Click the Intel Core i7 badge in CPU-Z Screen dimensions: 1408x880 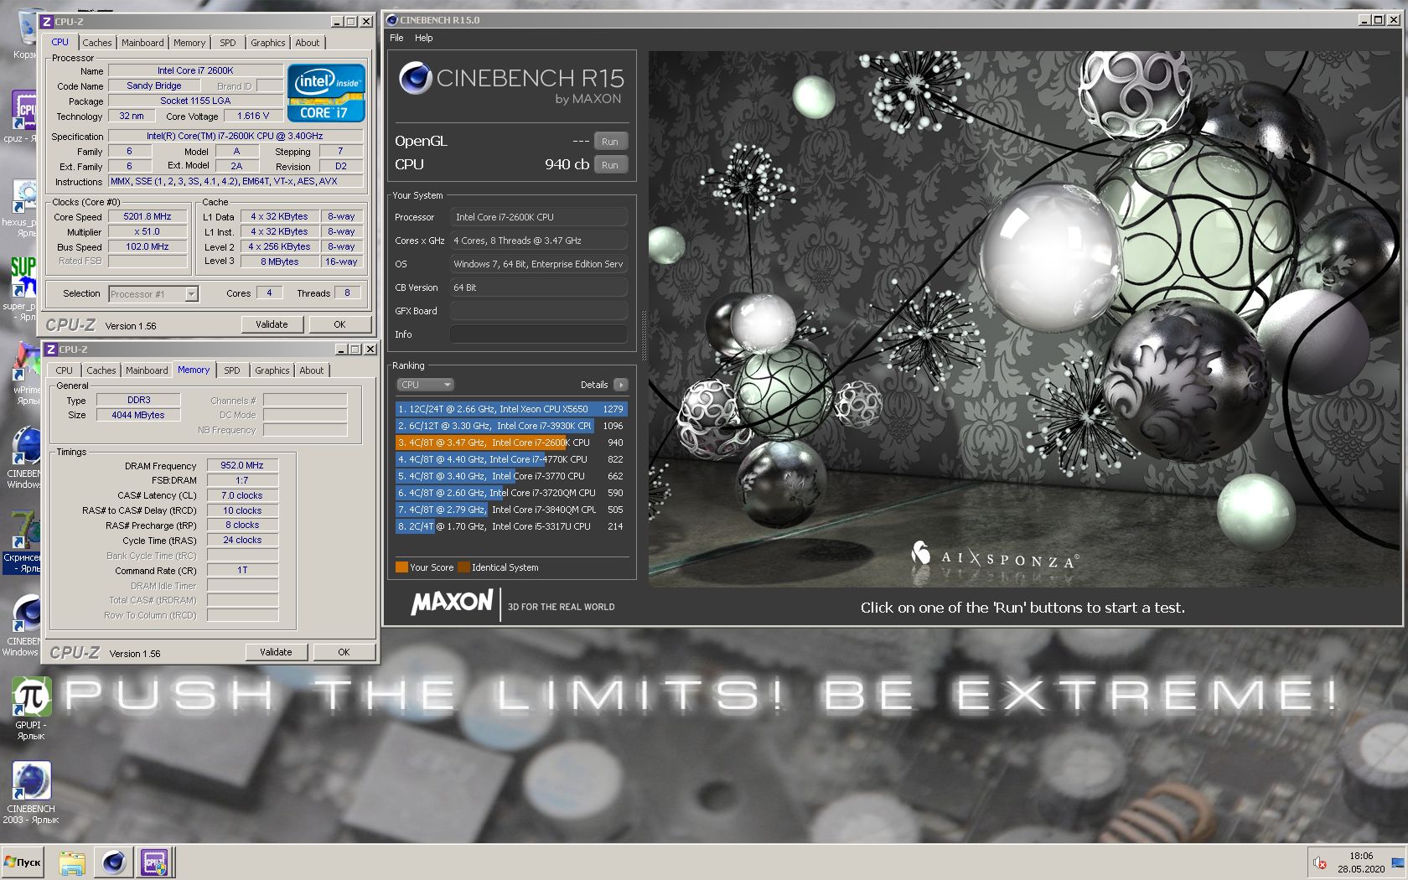click(x=326, y=92)
